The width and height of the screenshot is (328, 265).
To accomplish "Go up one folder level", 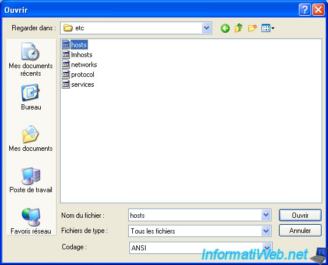I will click(238, 28).
